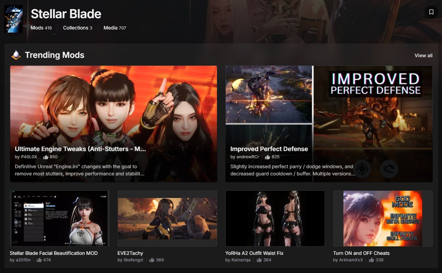Click the round swirl icon on Perfect Defense card
Viewport: 442px width, 273px height.
coord(389,169)
